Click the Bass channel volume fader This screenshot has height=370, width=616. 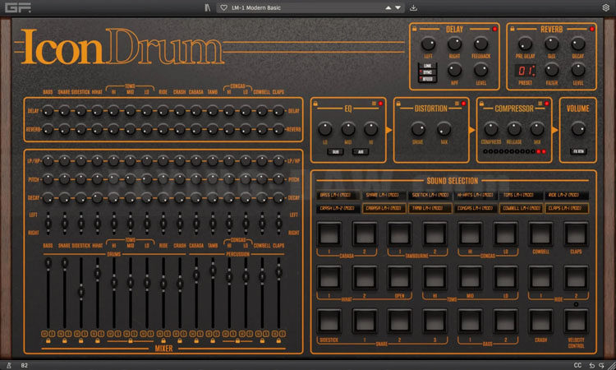[x=48, y=262]
